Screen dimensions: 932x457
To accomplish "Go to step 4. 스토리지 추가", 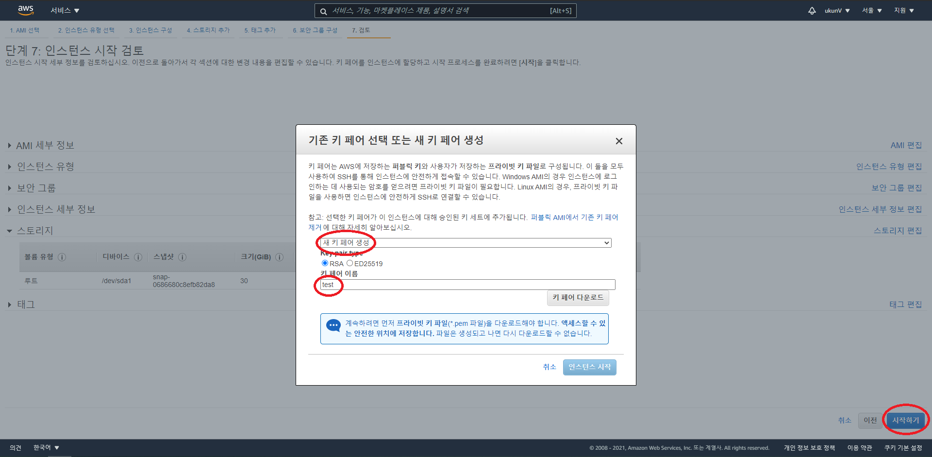I will coord(208,30).
